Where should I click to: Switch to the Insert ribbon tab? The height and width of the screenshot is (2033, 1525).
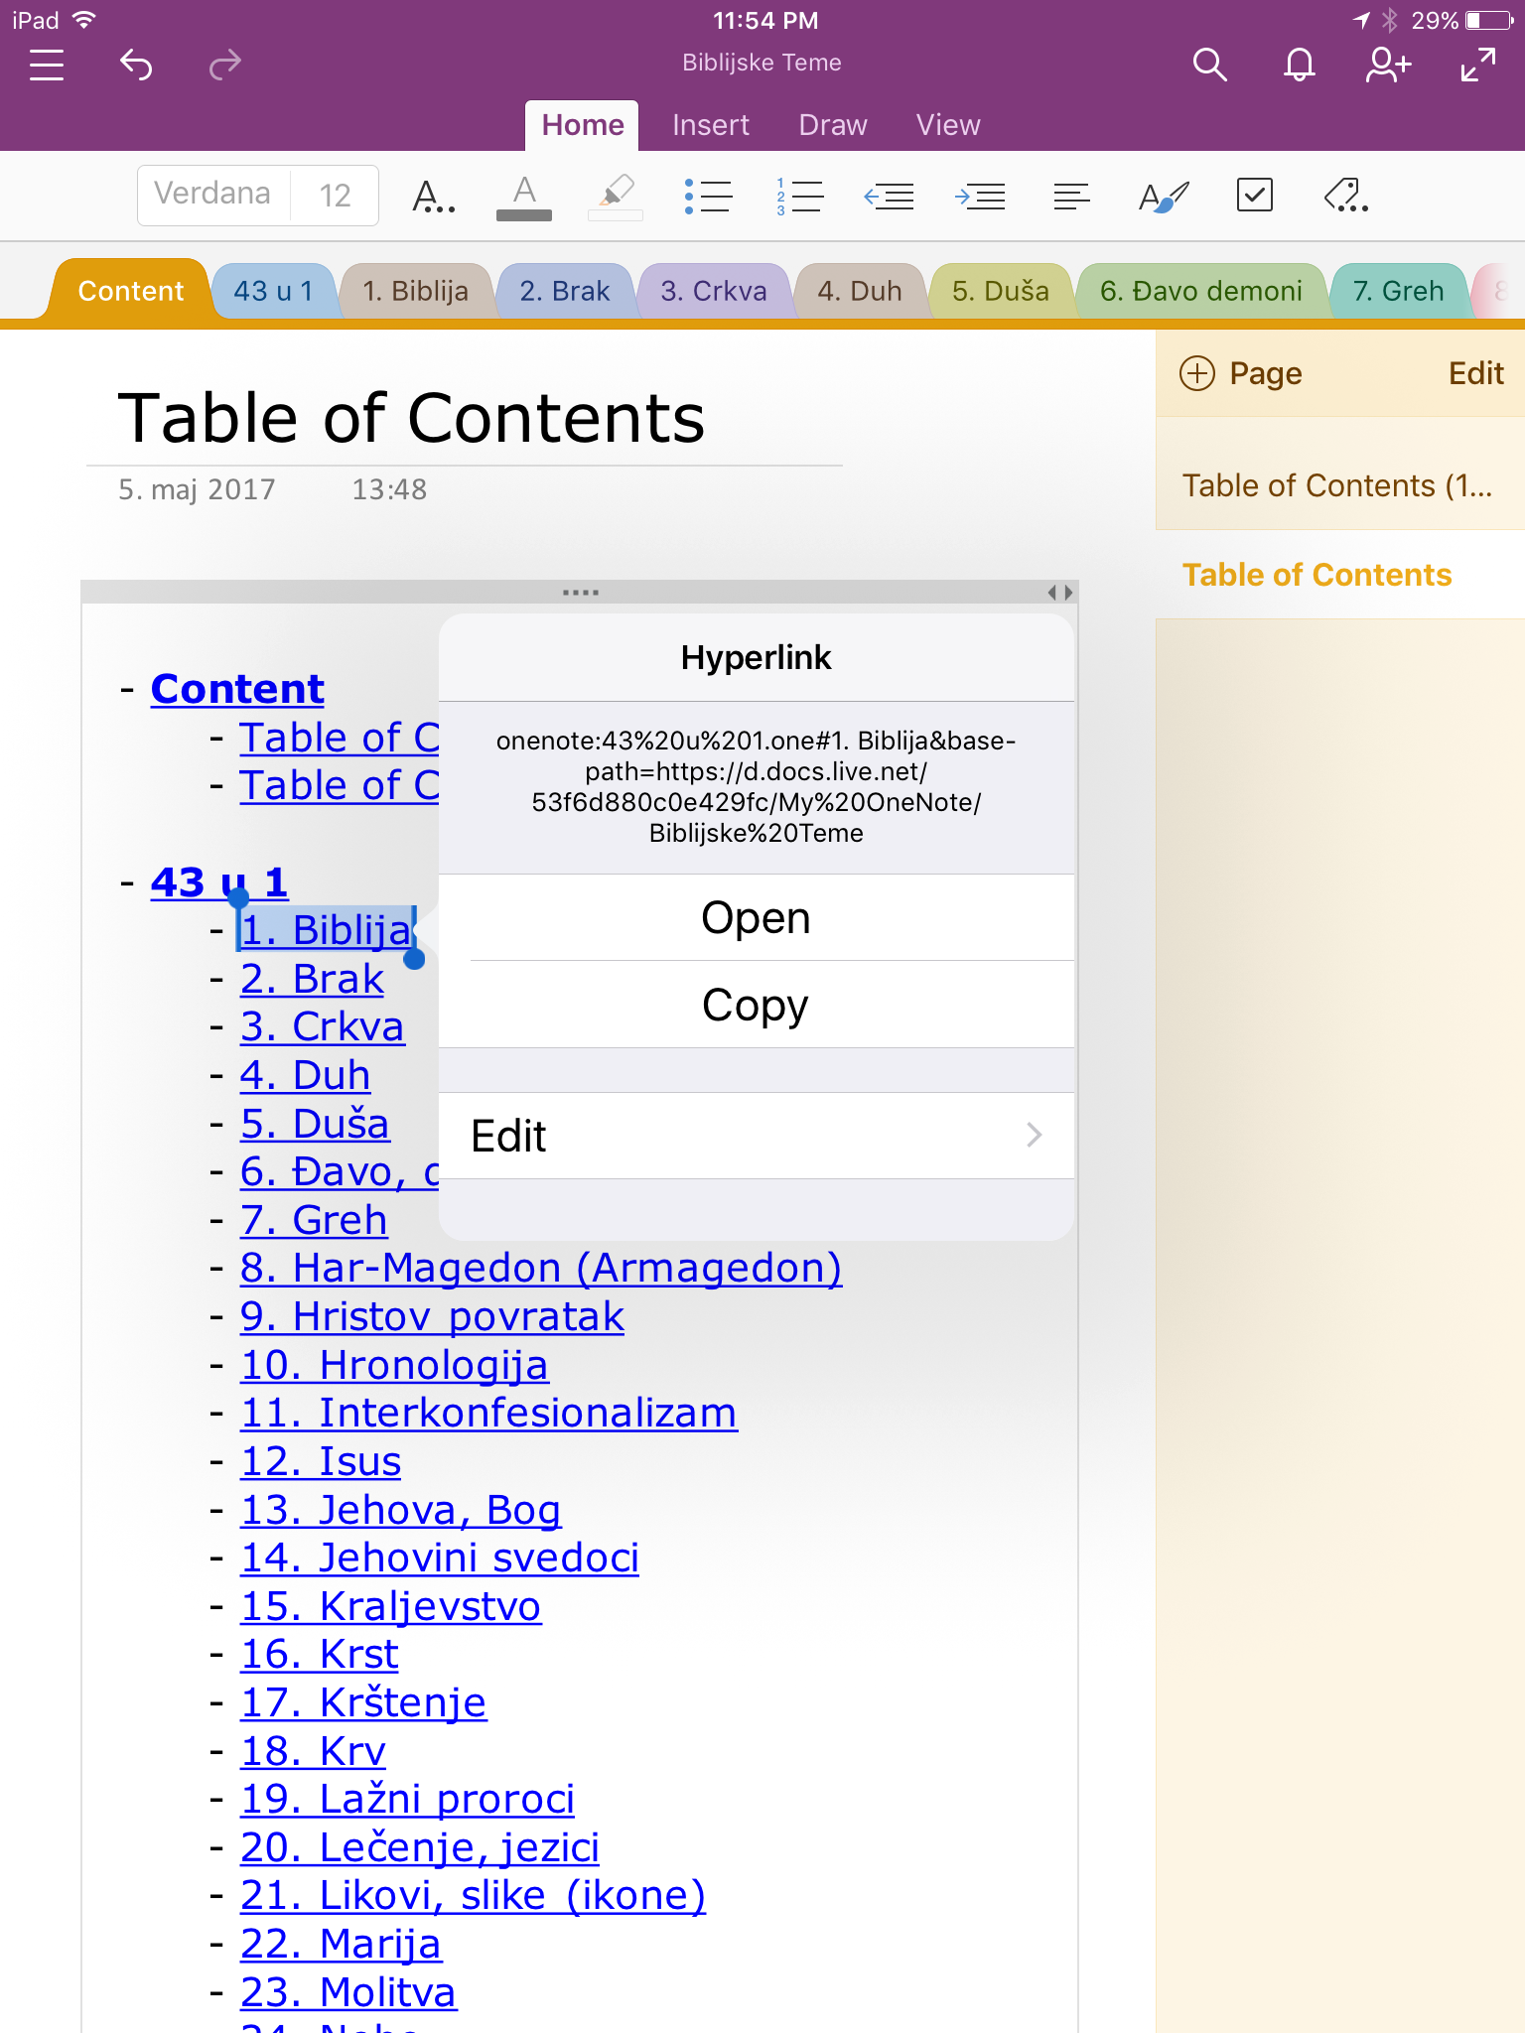click(x=710, y=125)
